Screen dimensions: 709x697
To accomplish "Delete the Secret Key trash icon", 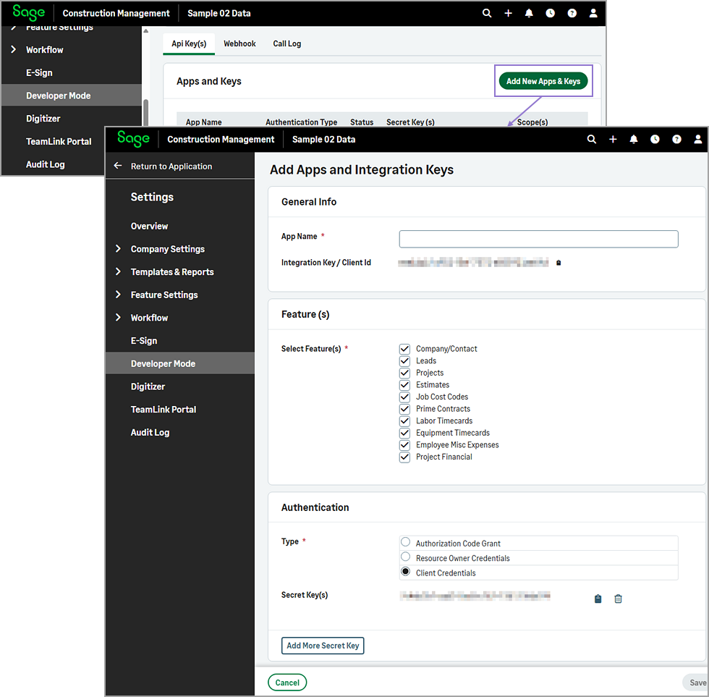I will coord(618,599).
